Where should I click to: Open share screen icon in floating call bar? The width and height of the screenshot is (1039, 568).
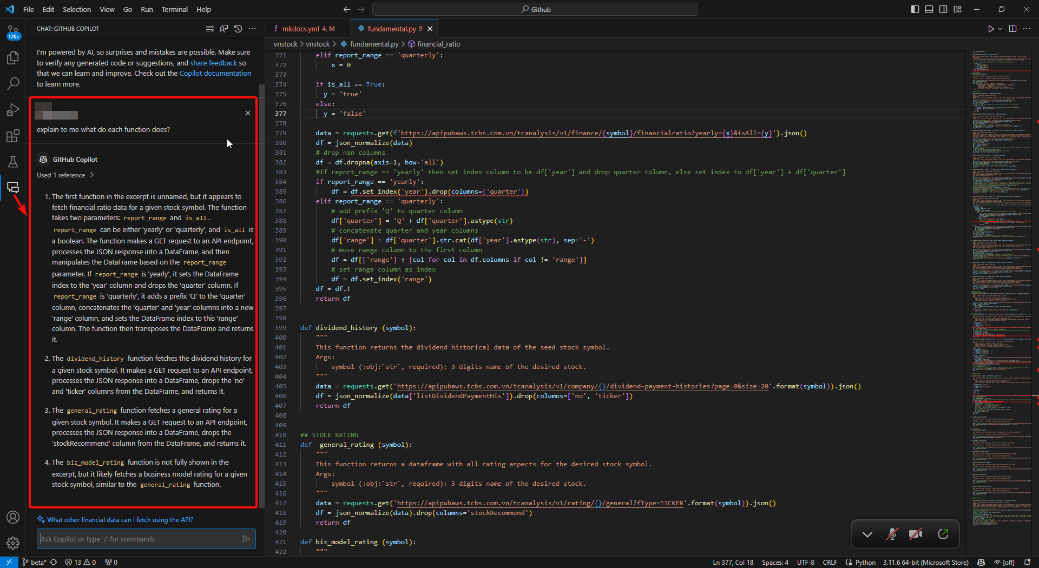(943, 534)
